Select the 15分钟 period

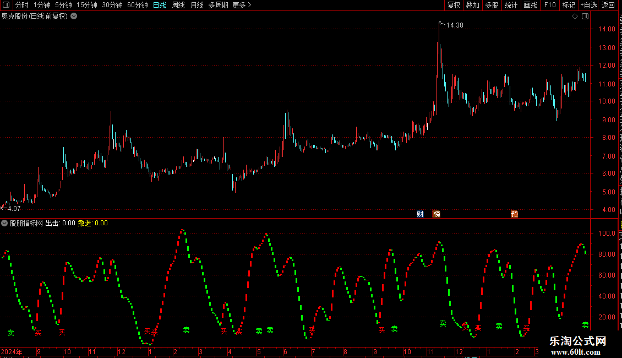87,5
